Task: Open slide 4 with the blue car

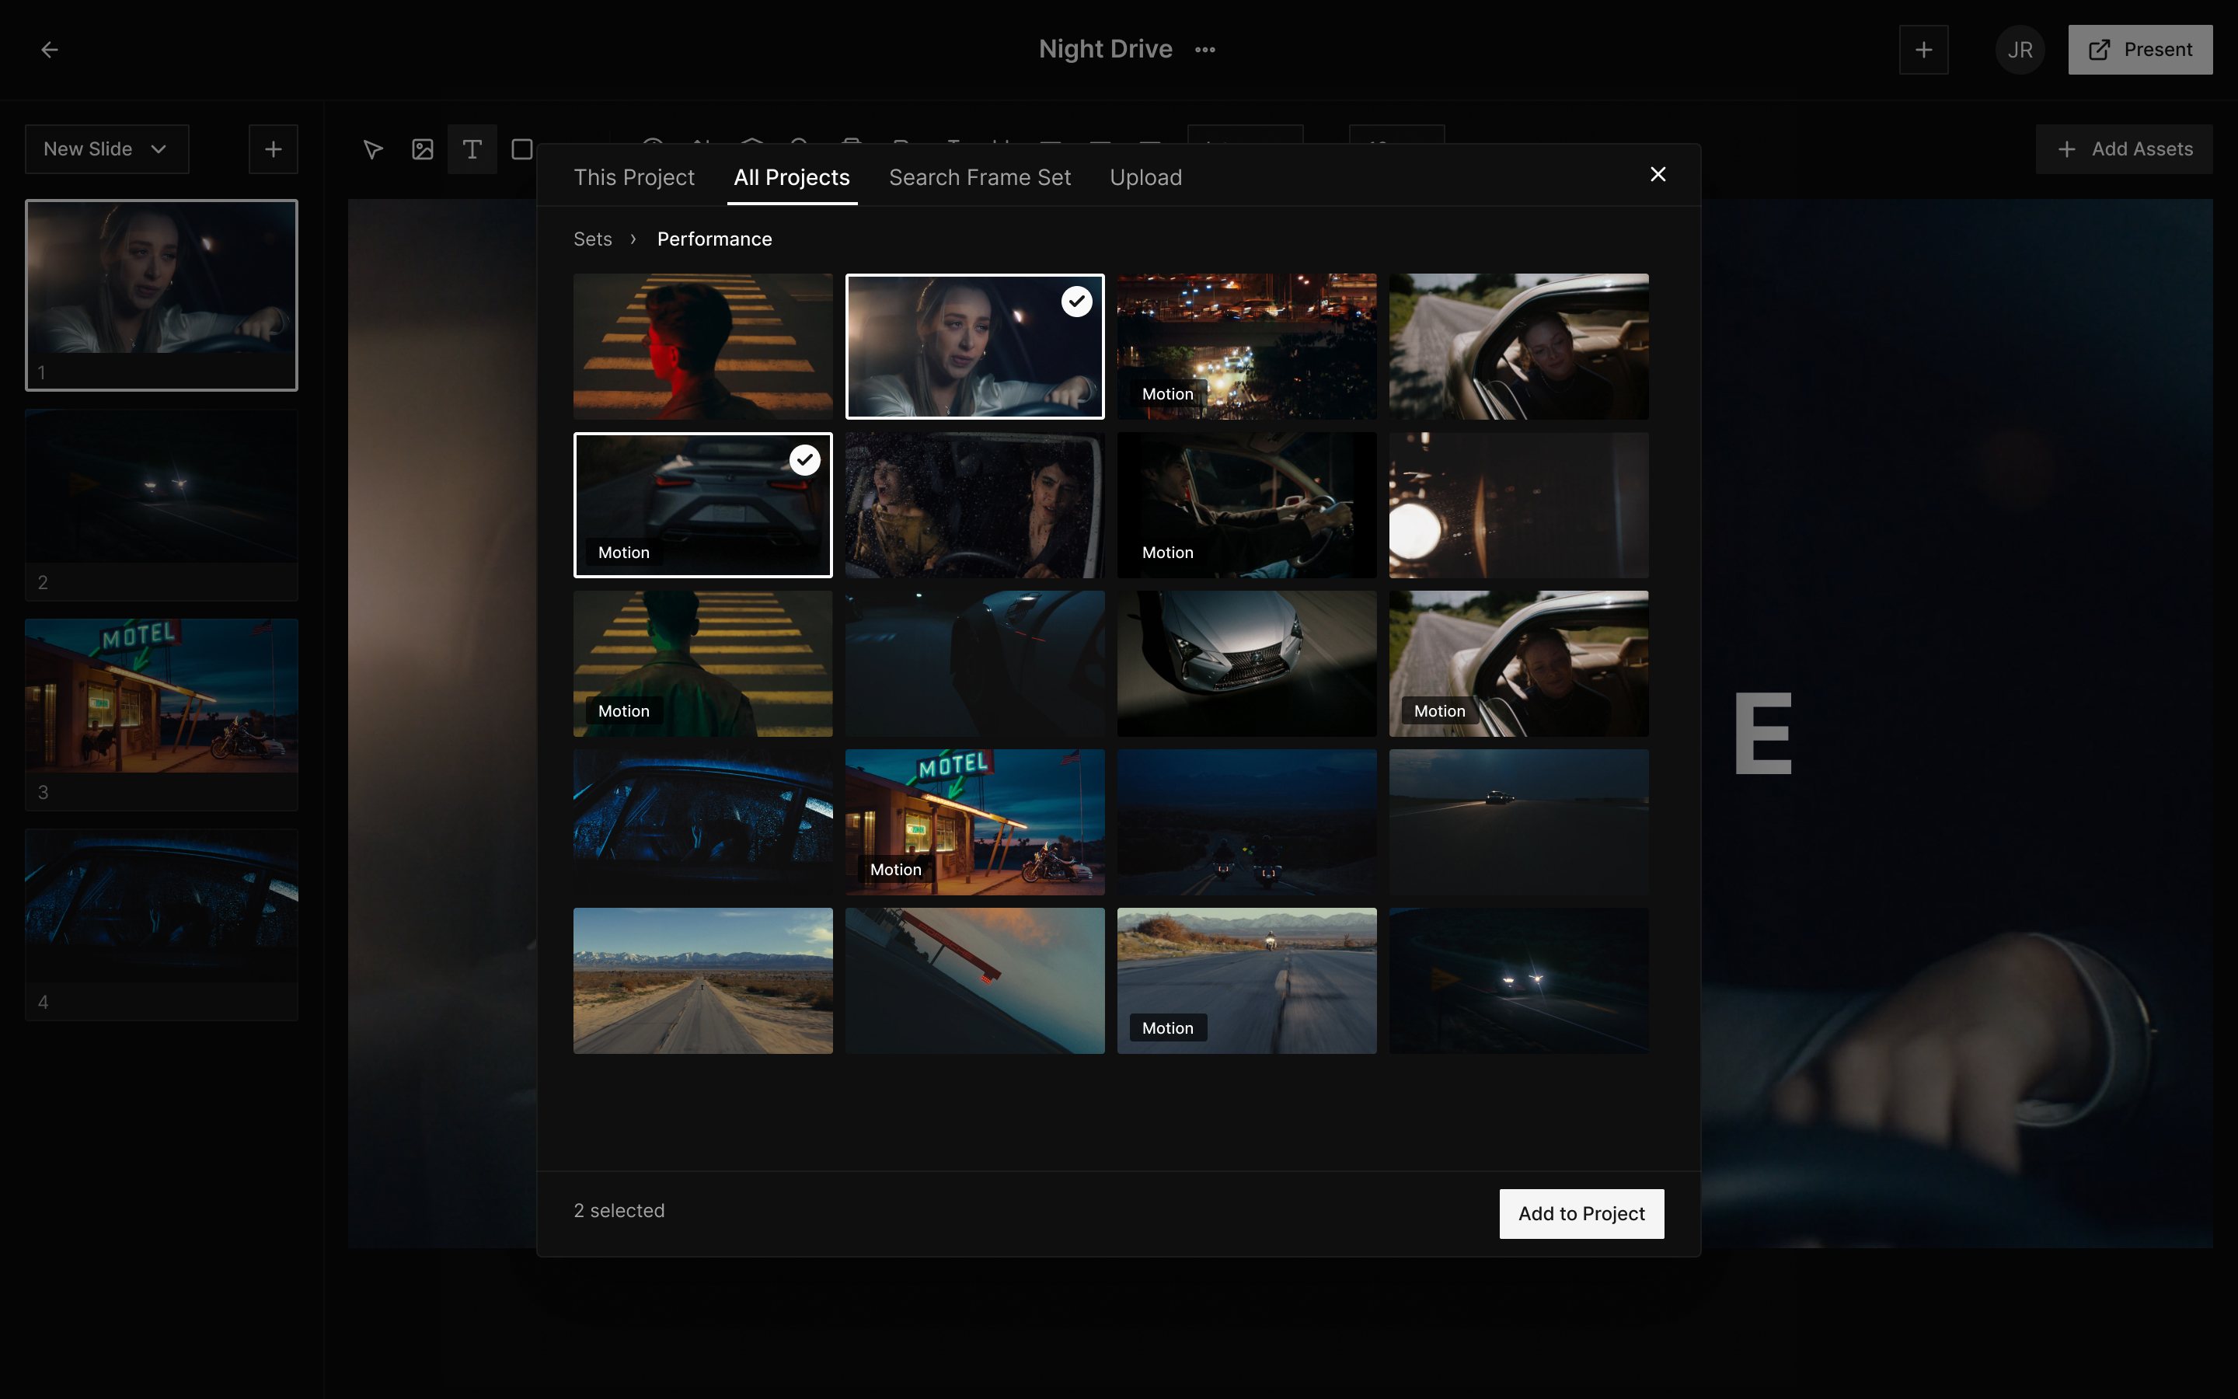Action: (162, 924)
